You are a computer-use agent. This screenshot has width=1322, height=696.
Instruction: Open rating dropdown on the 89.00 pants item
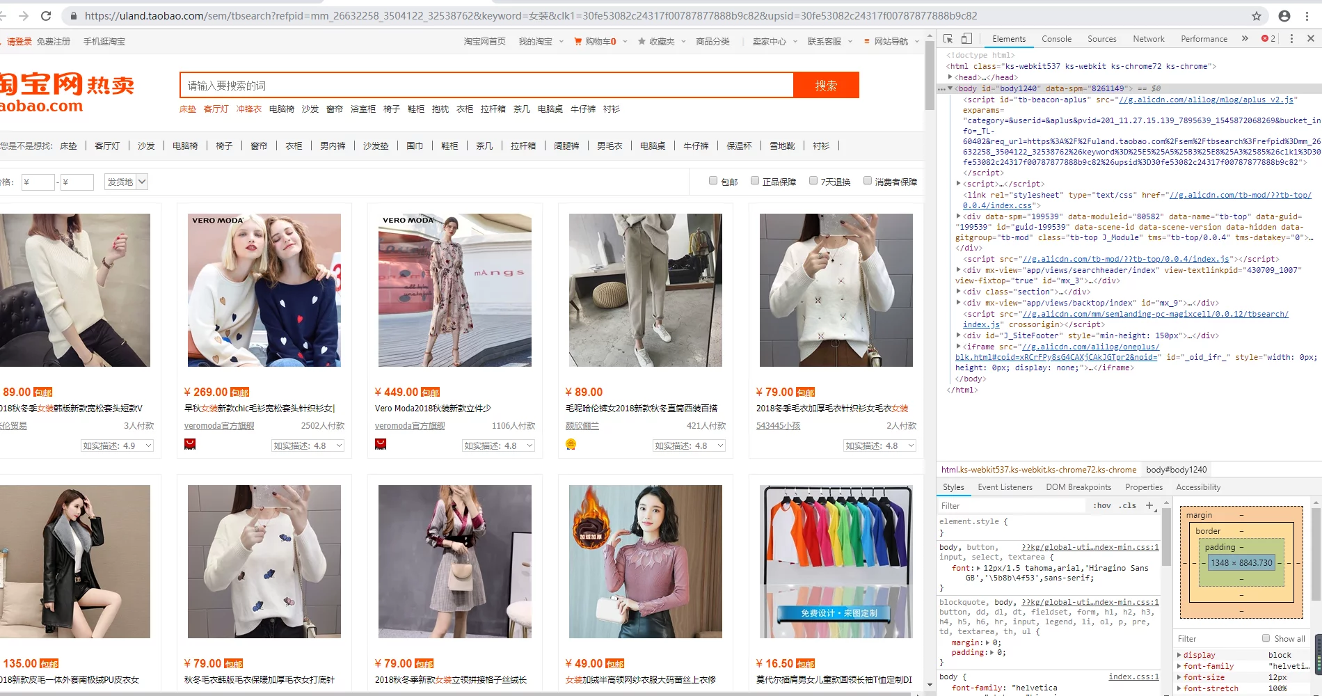pyautogui.click(x=689, y=445)
